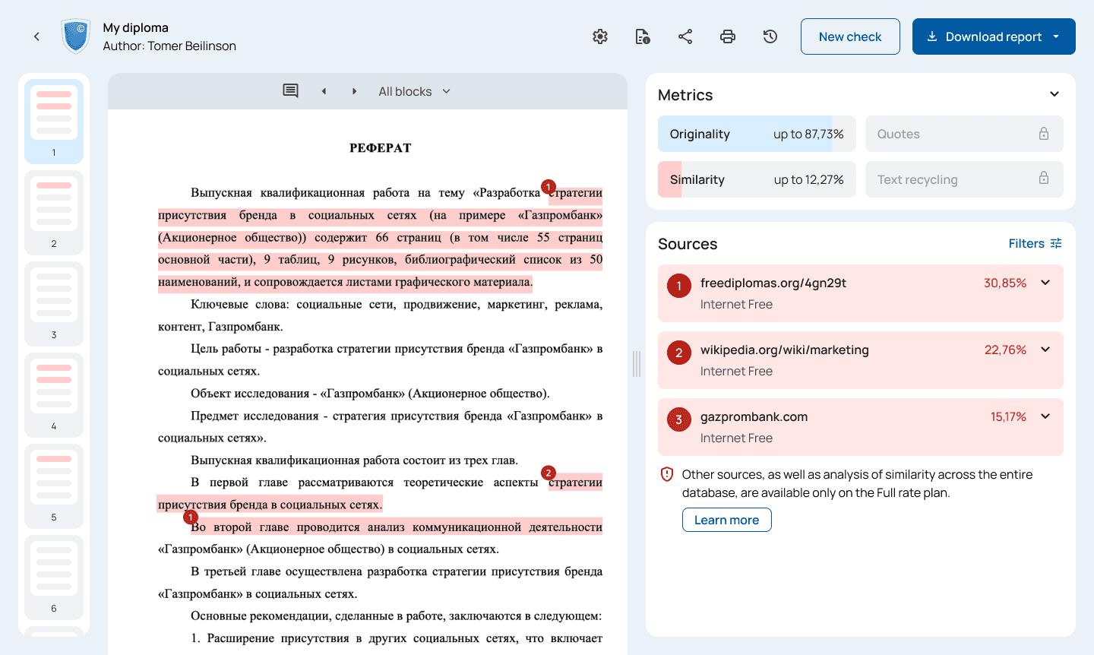Open page 6 thumbnail
This screenshot has width=1094, height=655.
tap(54, 577)
